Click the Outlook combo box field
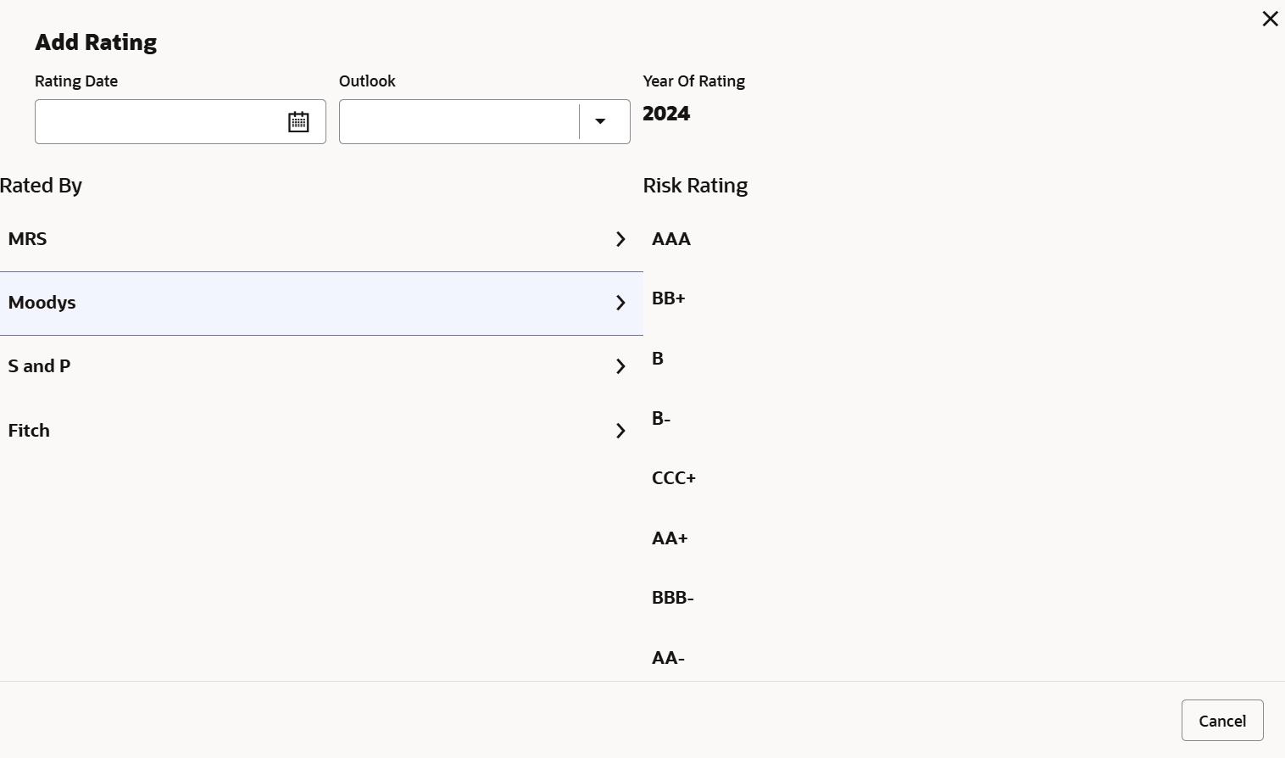The width and height of the screenshot is (1285, 758). coord(458,122)
